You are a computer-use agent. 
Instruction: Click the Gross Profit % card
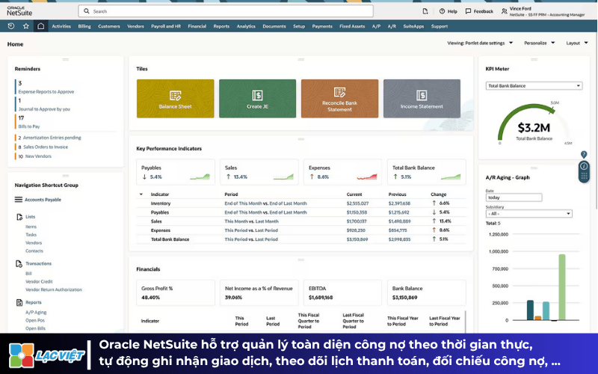pos(176,293)
